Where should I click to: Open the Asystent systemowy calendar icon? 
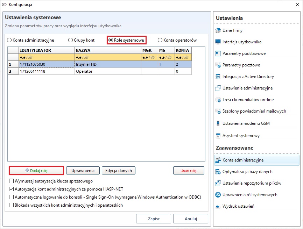point(218,136)
